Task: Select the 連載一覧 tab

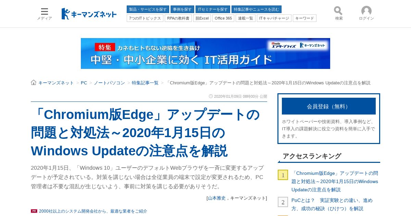Action: [x=246, y=18]
